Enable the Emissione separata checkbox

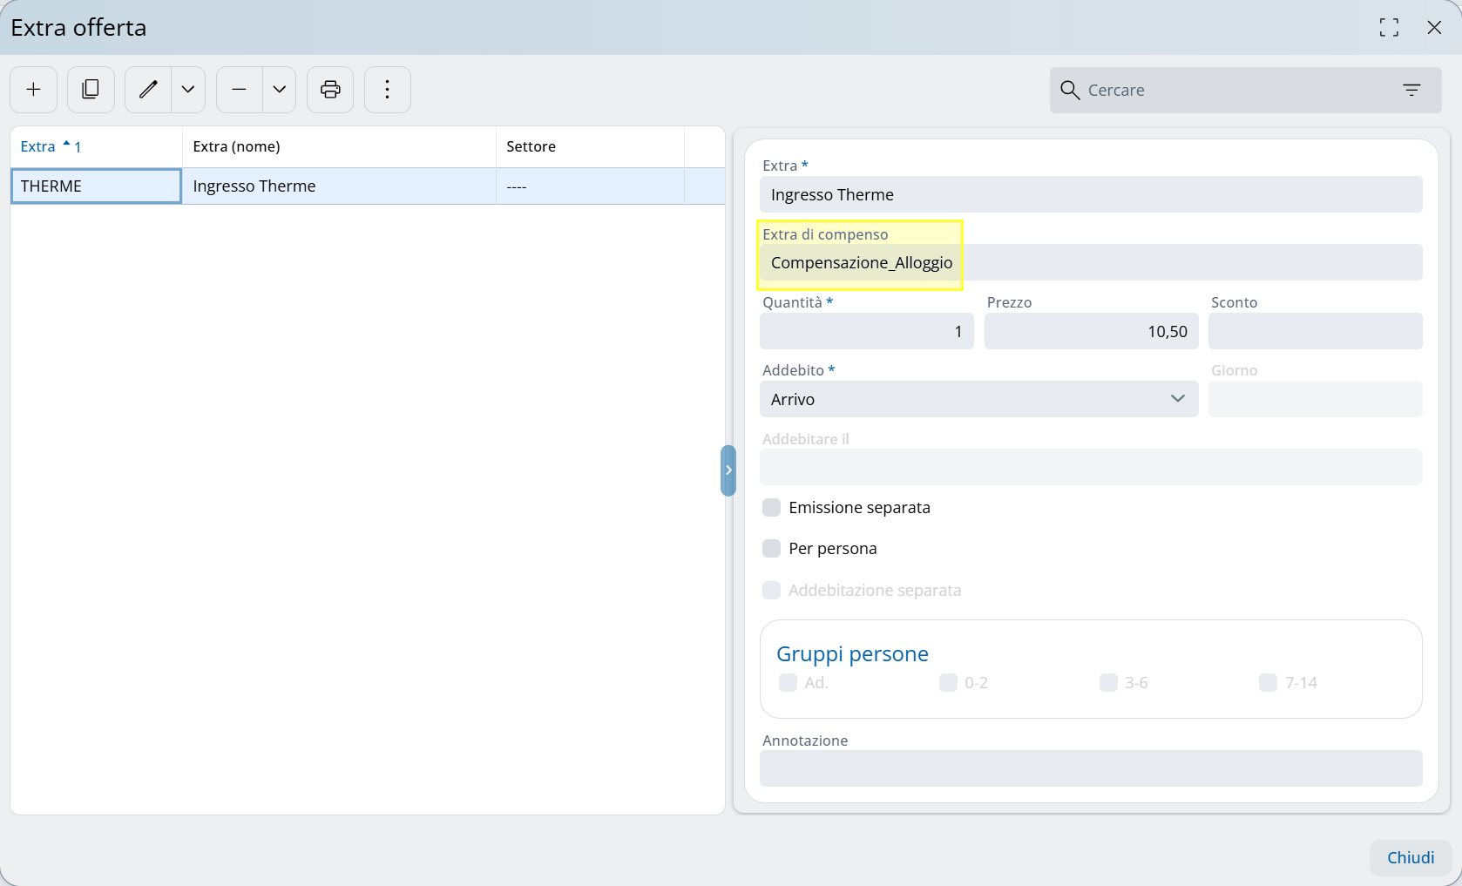pyautogui.click(x=771, y=508)
